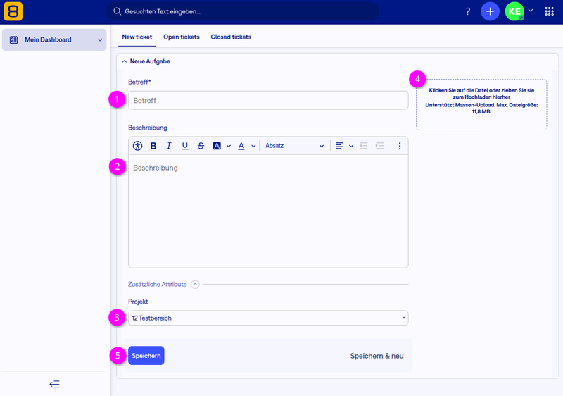Screen dimensions: 563x396
Task: Switch to the Closed tickets tab
Action: [231, 37]
